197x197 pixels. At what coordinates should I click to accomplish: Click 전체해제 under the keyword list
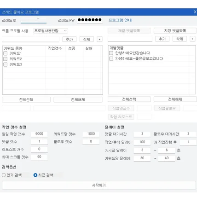78,100
